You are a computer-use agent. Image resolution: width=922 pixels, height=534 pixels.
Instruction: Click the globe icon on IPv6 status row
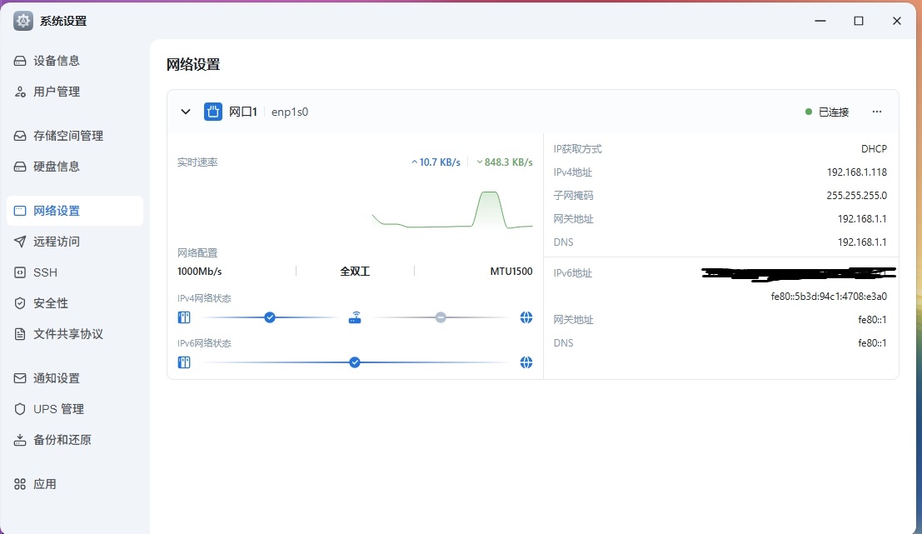coord(526,362)
